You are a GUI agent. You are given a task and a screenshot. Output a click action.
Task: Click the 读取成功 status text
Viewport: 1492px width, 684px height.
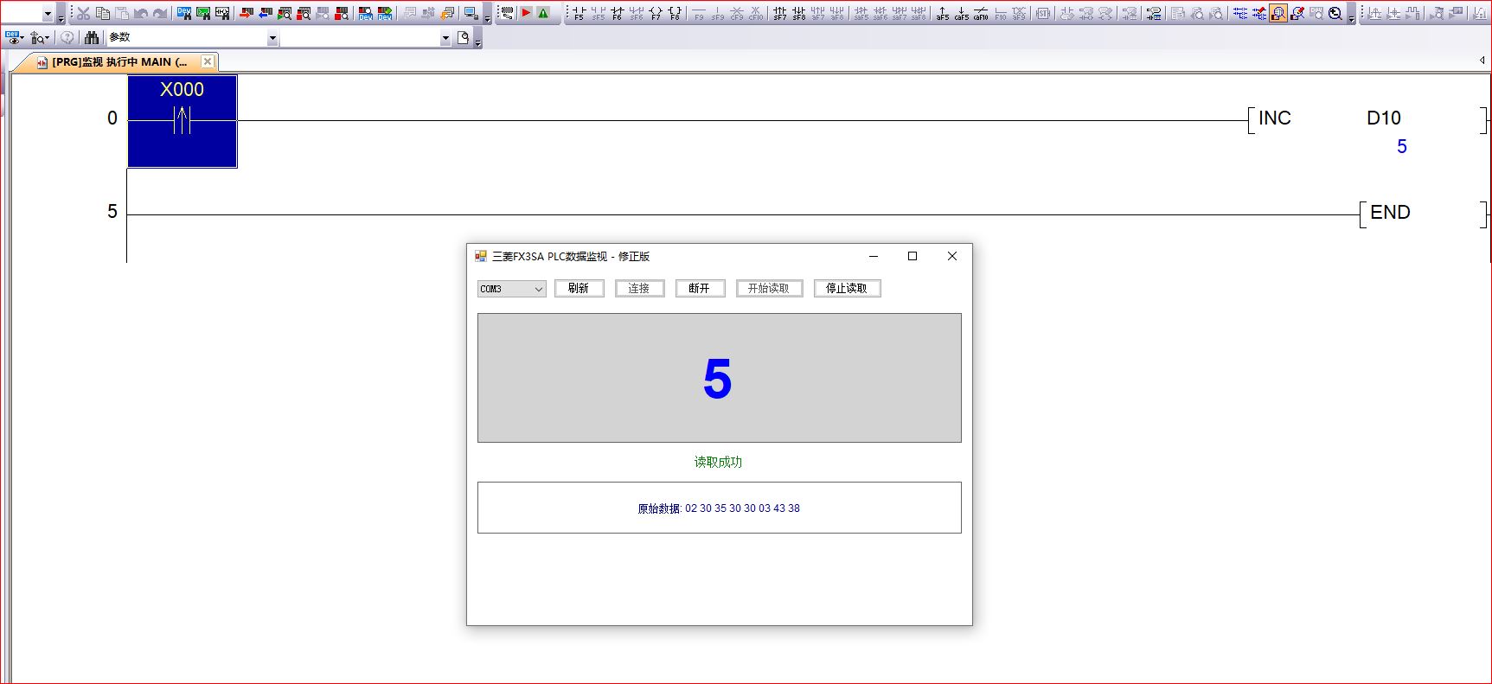tap(718, 462)
